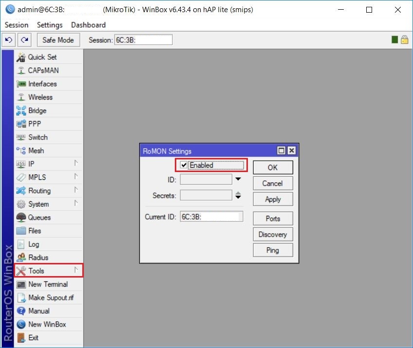
Task: Click the padlock icon in the toolbar
Action: click(x=405, y=40)
